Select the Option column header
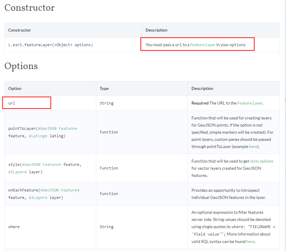The height and width of the screenshot is (251, 286). pyautogui.click(x=15, y=88)
